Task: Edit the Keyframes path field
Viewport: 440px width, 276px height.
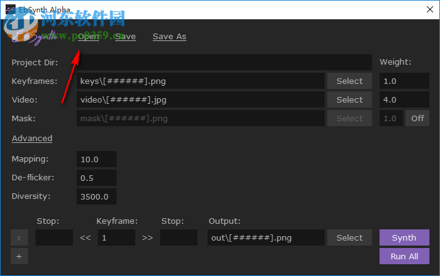Action: 200,81
